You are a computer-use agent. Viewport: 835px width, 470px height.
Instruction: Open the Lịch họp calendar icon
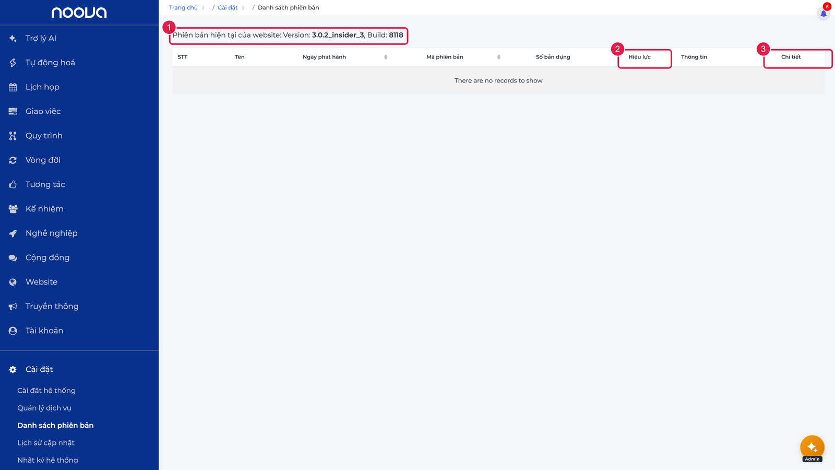[13, 87]
